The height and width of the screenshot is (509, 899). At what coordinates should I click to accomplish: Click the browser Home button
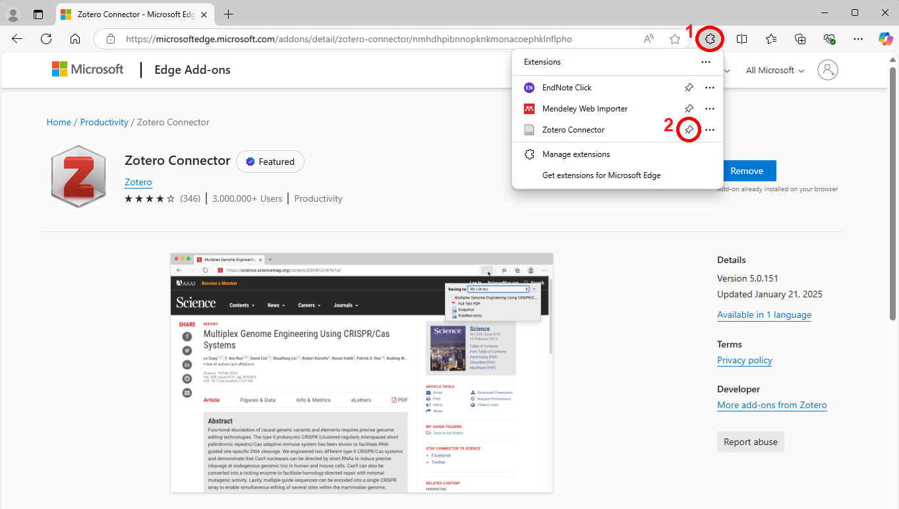click(x=75, y=39)
